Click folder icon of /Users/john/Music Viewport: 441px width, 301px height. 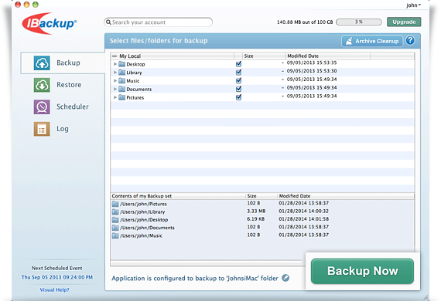tap(115, 235)
